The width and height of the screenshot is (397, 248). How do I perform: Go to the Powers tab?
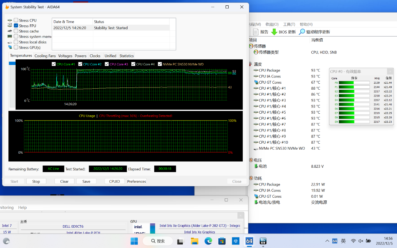click(80, 56)
